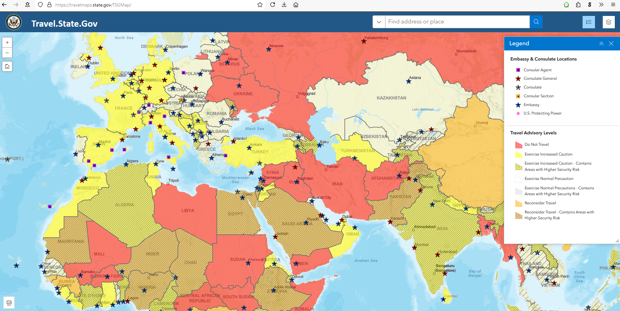Reset map to default home extent
The height and width of the screenshot is (311, 620).
(7, 67)
